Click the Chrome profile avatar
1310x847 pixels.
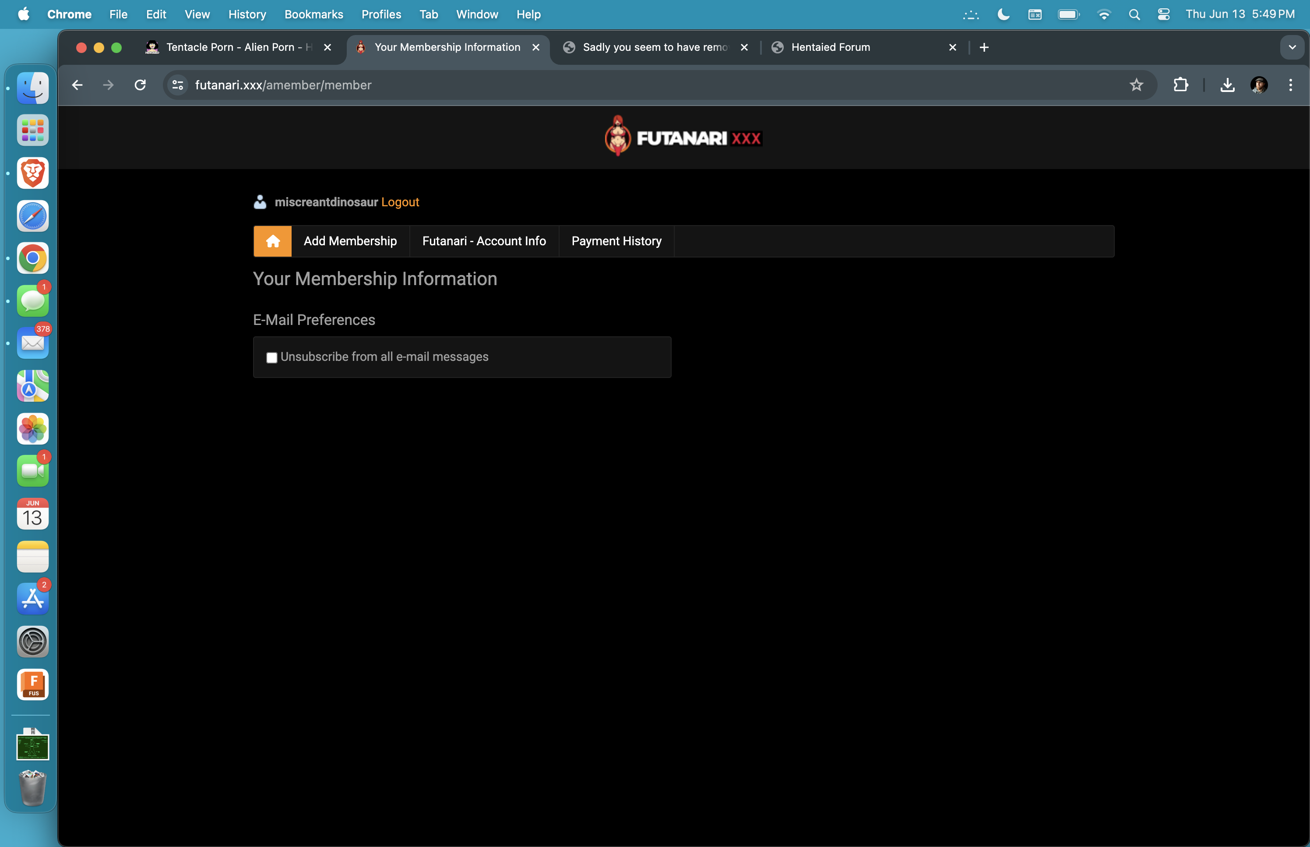coord(1258,85)
